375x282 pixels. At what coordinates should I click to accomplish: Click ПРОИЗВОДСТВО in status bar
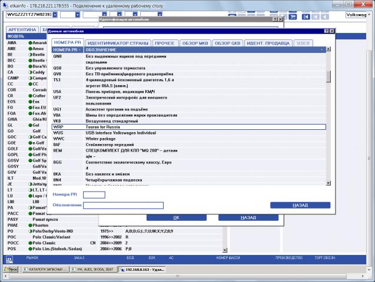[288, 258]
